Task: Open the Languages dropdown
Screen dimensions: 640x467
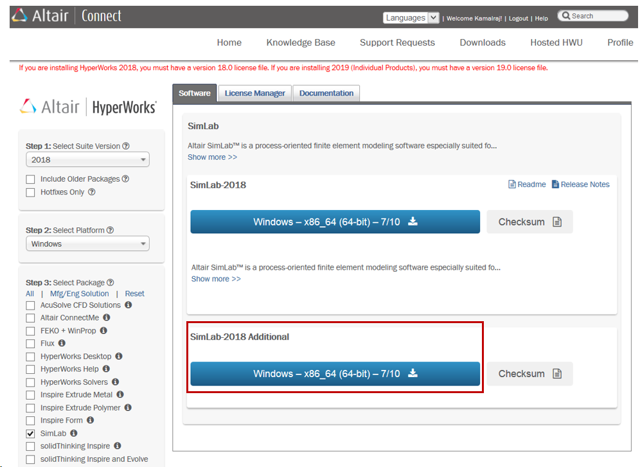Action: [411, 17]
